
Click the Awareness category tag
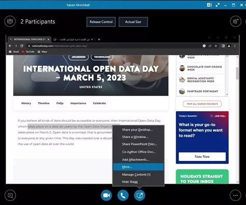(x=78, y=57)
